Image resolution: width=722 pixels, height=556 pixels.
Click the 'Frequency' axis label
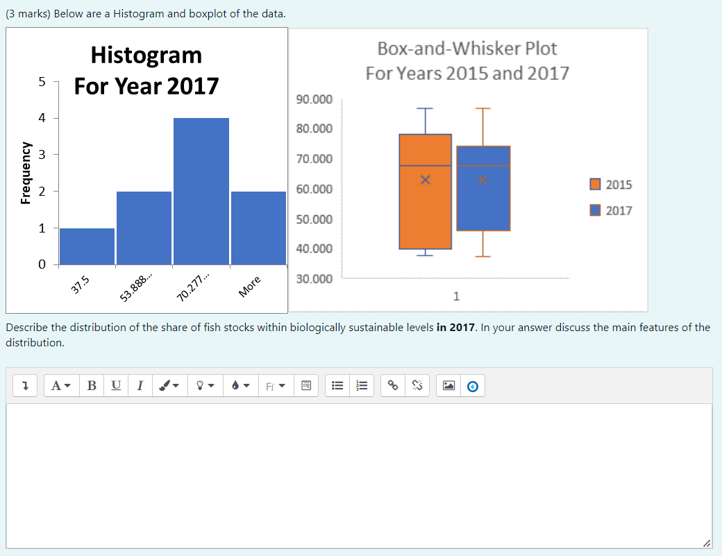point(25,173)
